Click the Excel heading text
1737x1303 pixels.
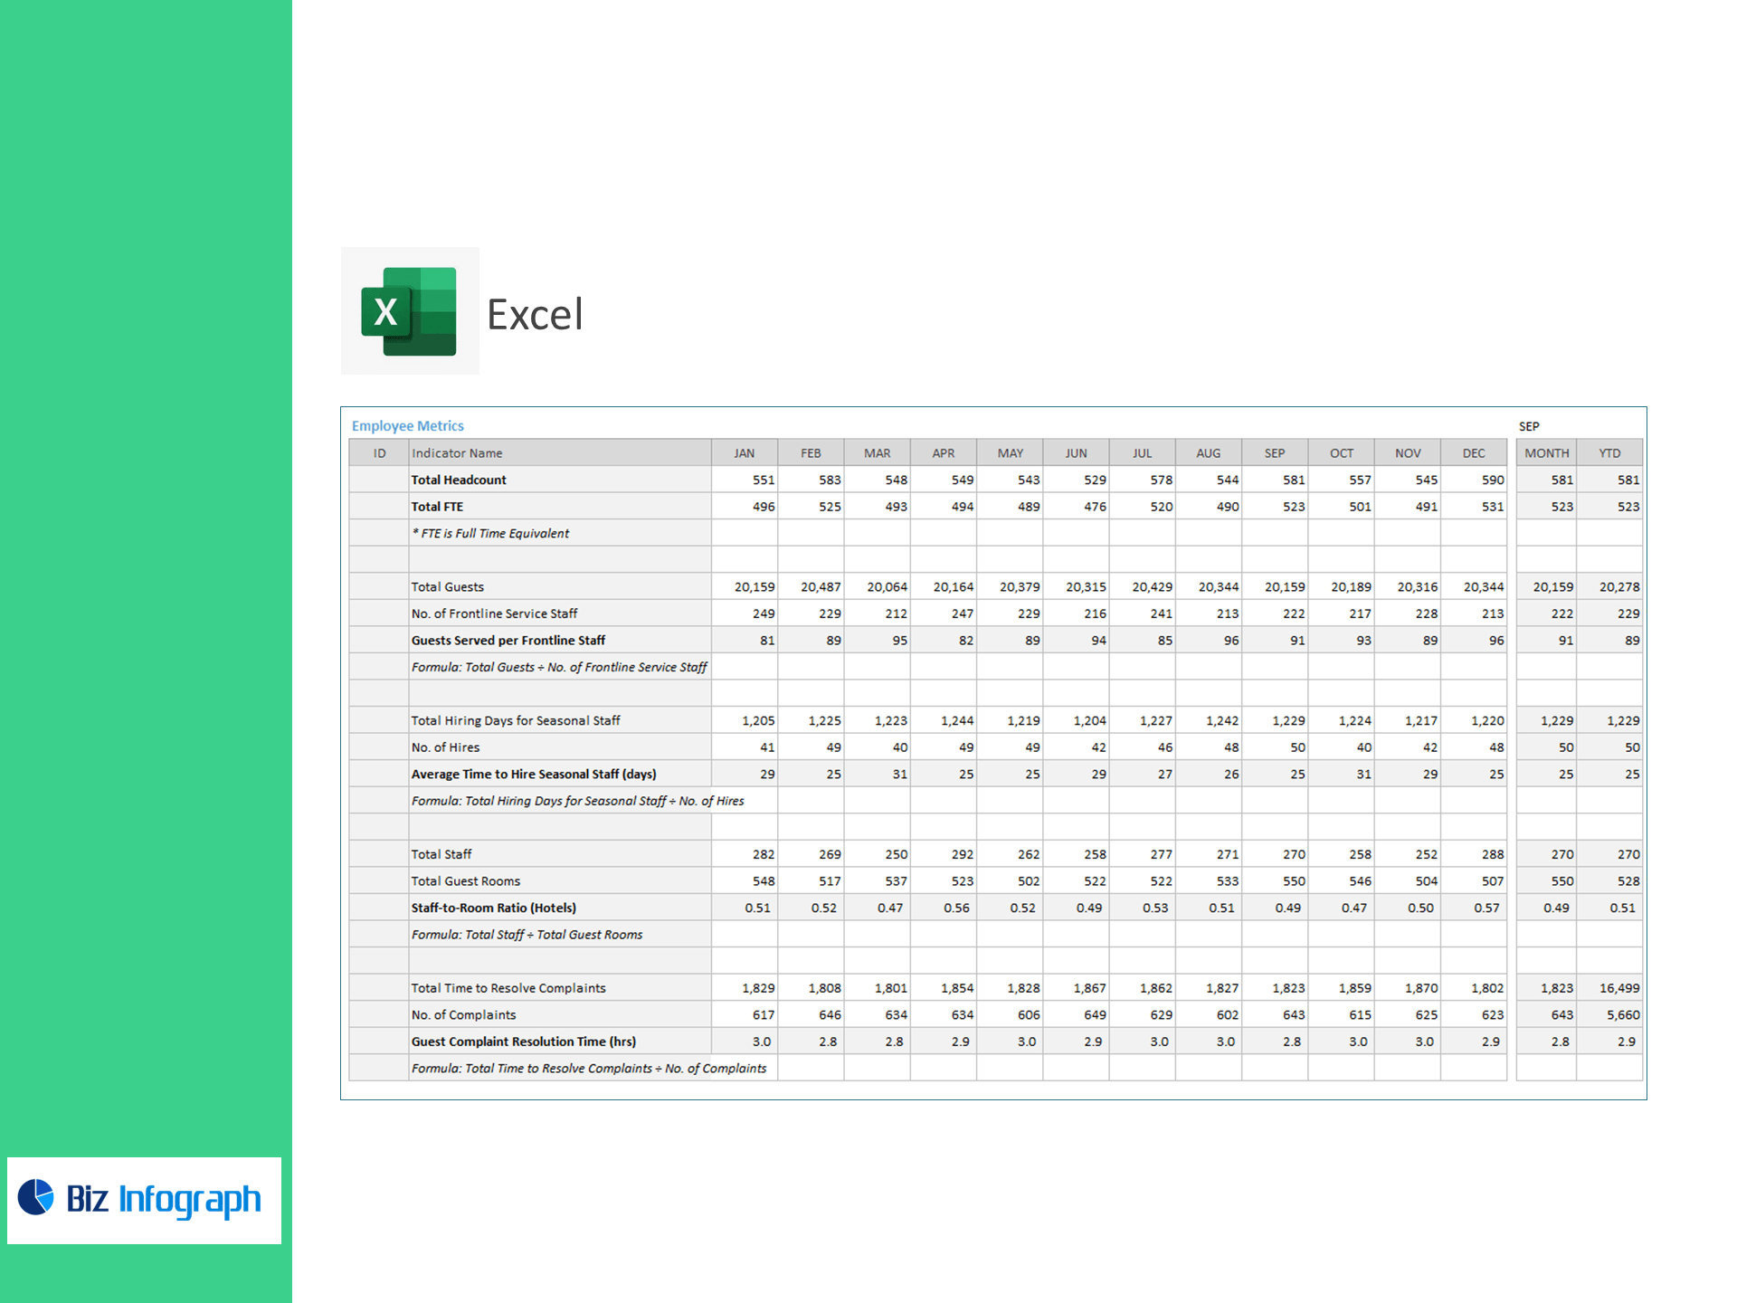point(535,315)
